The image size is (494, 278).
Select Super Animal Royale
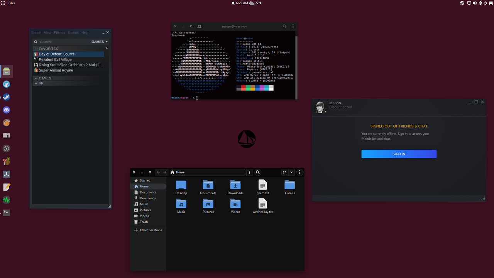(68, 70)
